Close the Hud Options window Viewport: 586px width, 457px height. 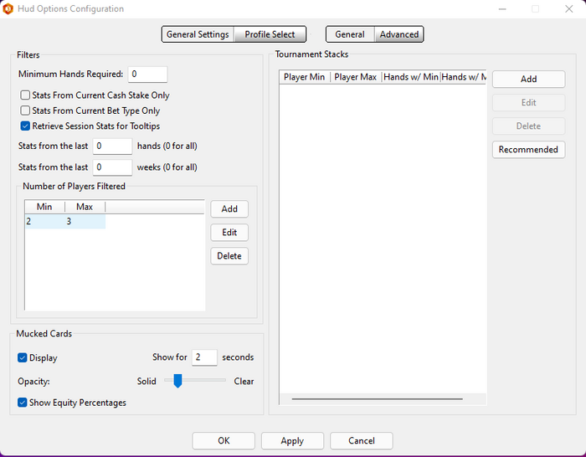[x=568, y=8]
